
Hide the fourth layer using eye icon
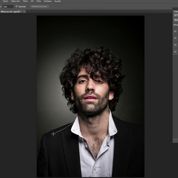(175, 52)
